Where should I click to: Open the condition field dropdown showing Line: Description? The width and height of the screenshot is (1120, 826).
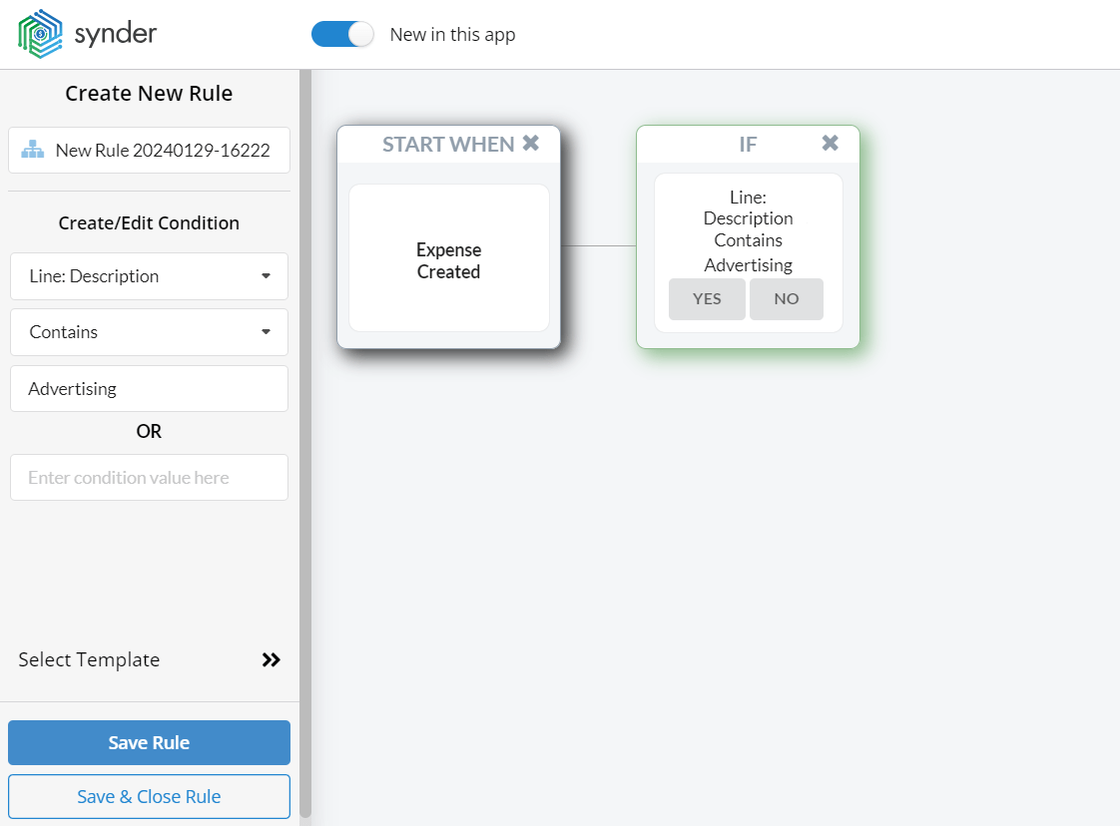tap(149, 276)
